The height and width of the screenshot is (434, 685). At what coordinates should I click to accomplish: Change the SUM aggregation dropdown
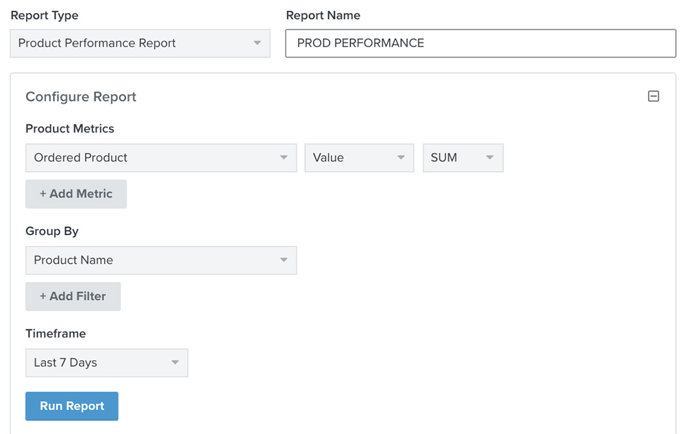coord(463,158)
